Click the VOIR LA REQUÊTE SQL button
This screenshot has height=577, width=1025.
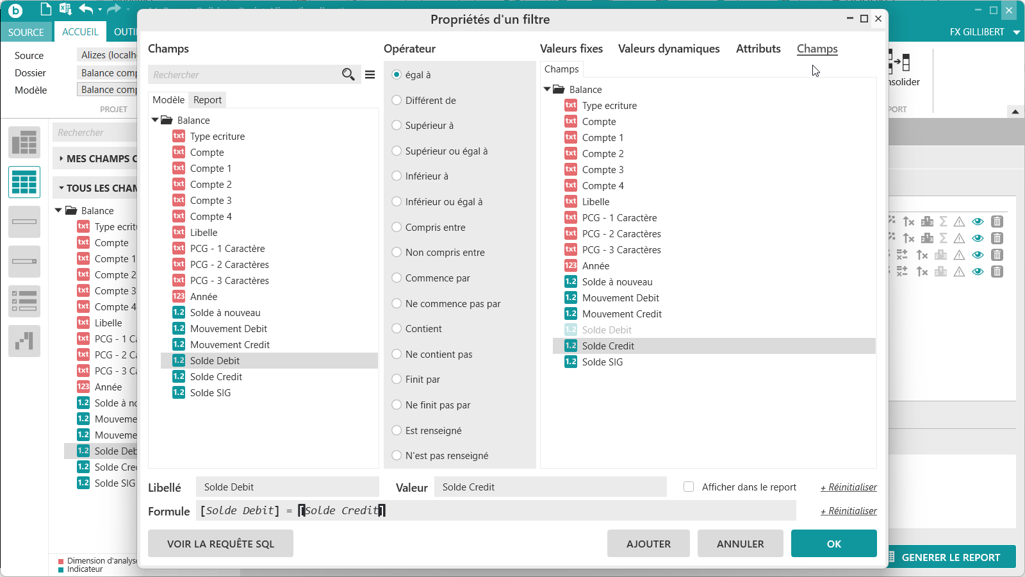(220, 544)
